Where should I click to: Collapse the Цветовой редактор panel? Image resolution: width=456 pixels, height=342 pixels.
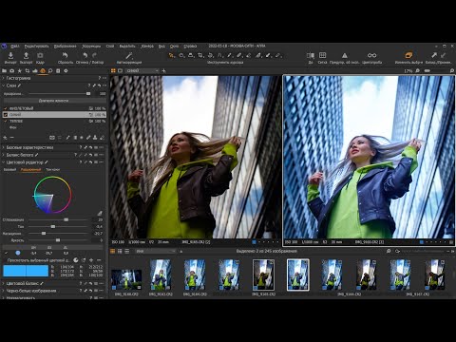click(x=3, y=162)
